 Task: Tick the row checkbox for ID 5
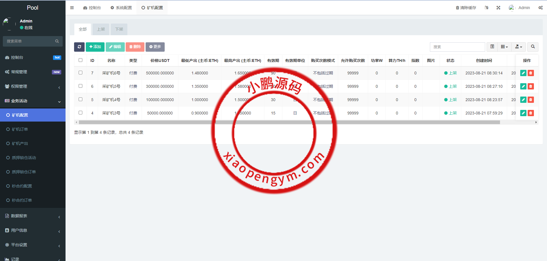80,99
